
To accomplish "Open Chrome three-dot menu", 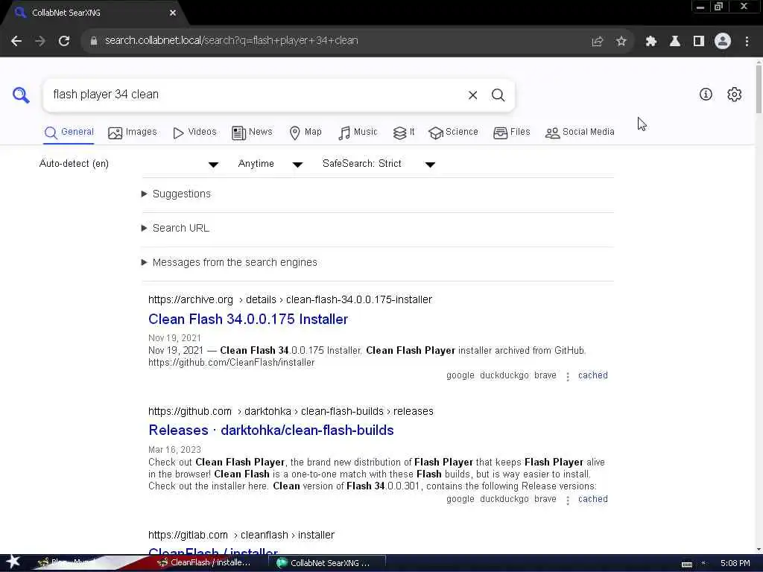I will [x=747, y=42].
